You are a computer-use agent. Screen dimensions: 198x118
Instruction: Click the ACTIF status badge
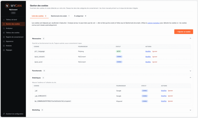click(118, 51)
